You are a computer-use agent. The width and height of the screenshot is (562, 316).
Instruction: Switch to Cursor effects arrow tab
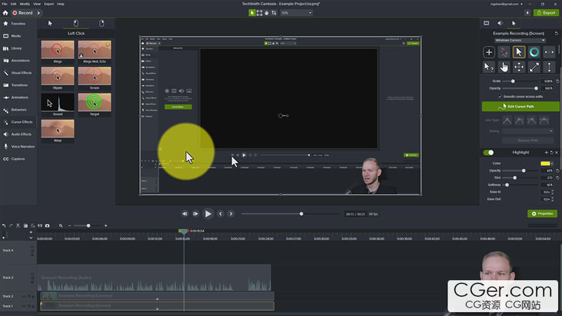coord(50,24)
